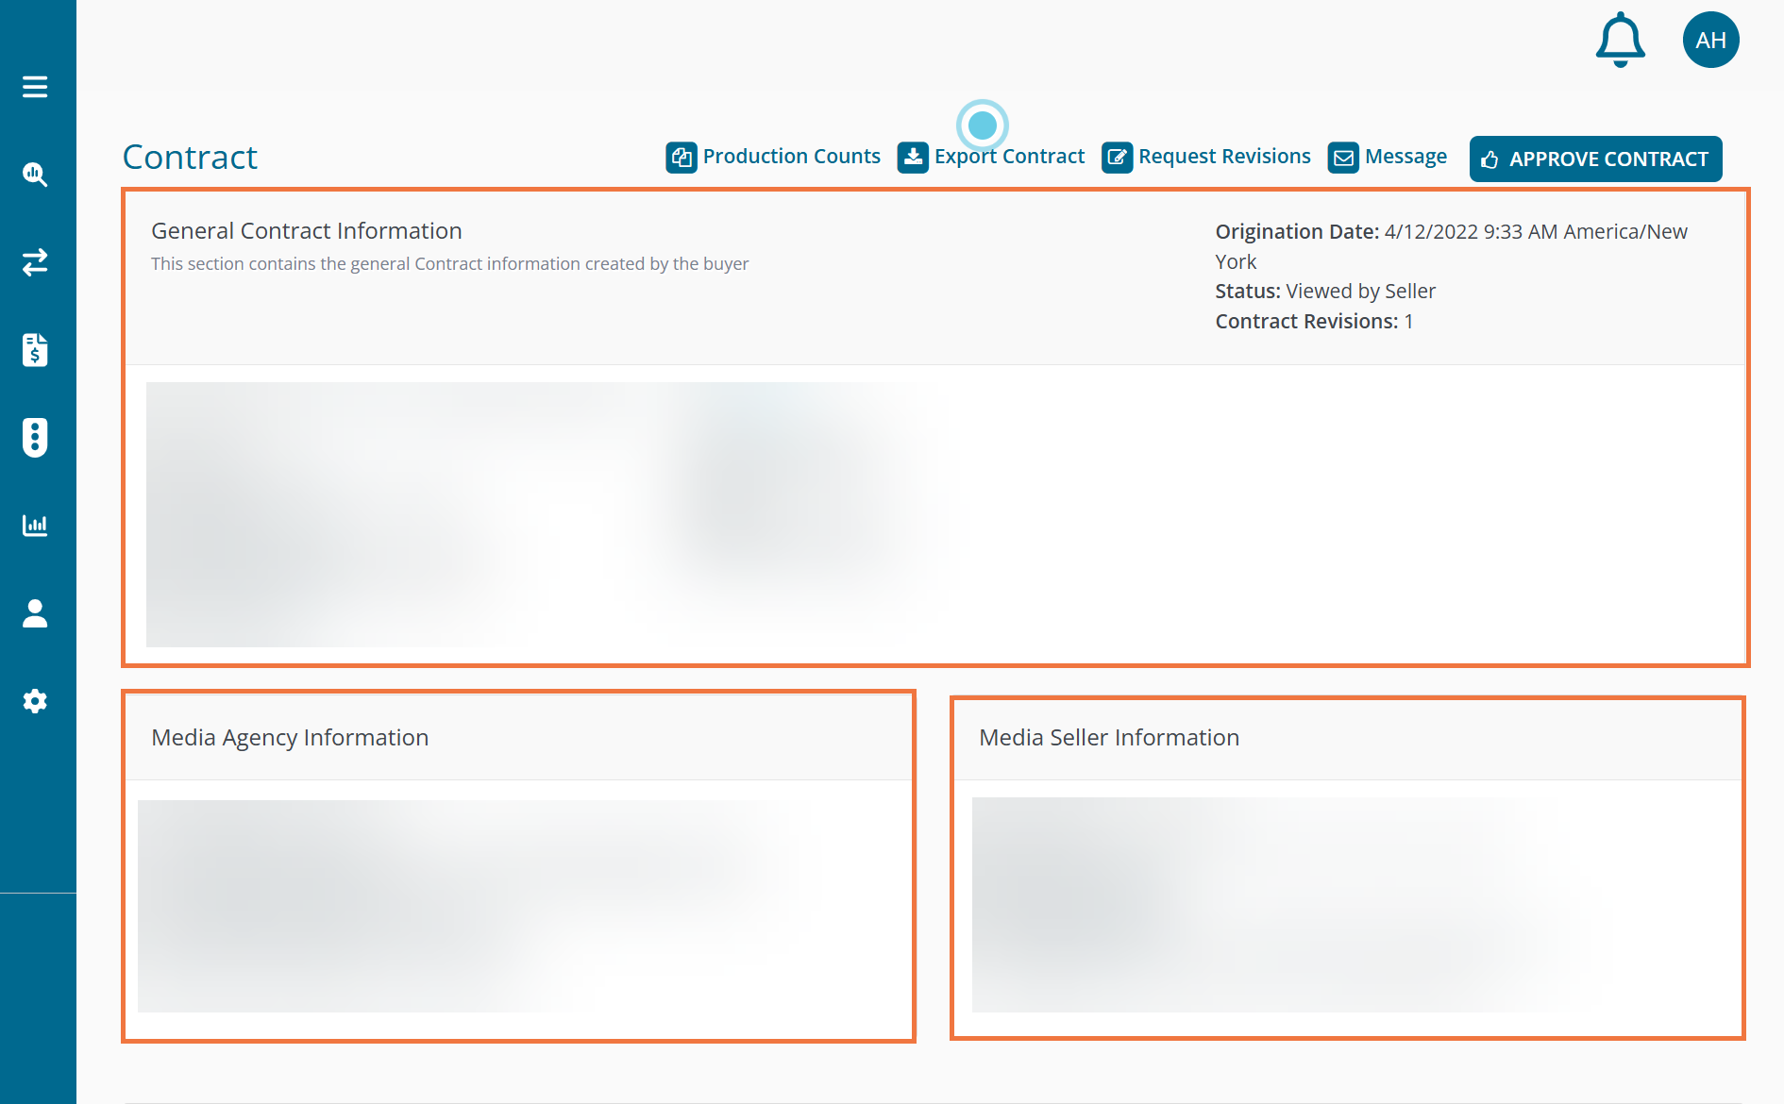Click the traffic light sidebar icon
1784x1104 pixels.
tap(35, 438)
